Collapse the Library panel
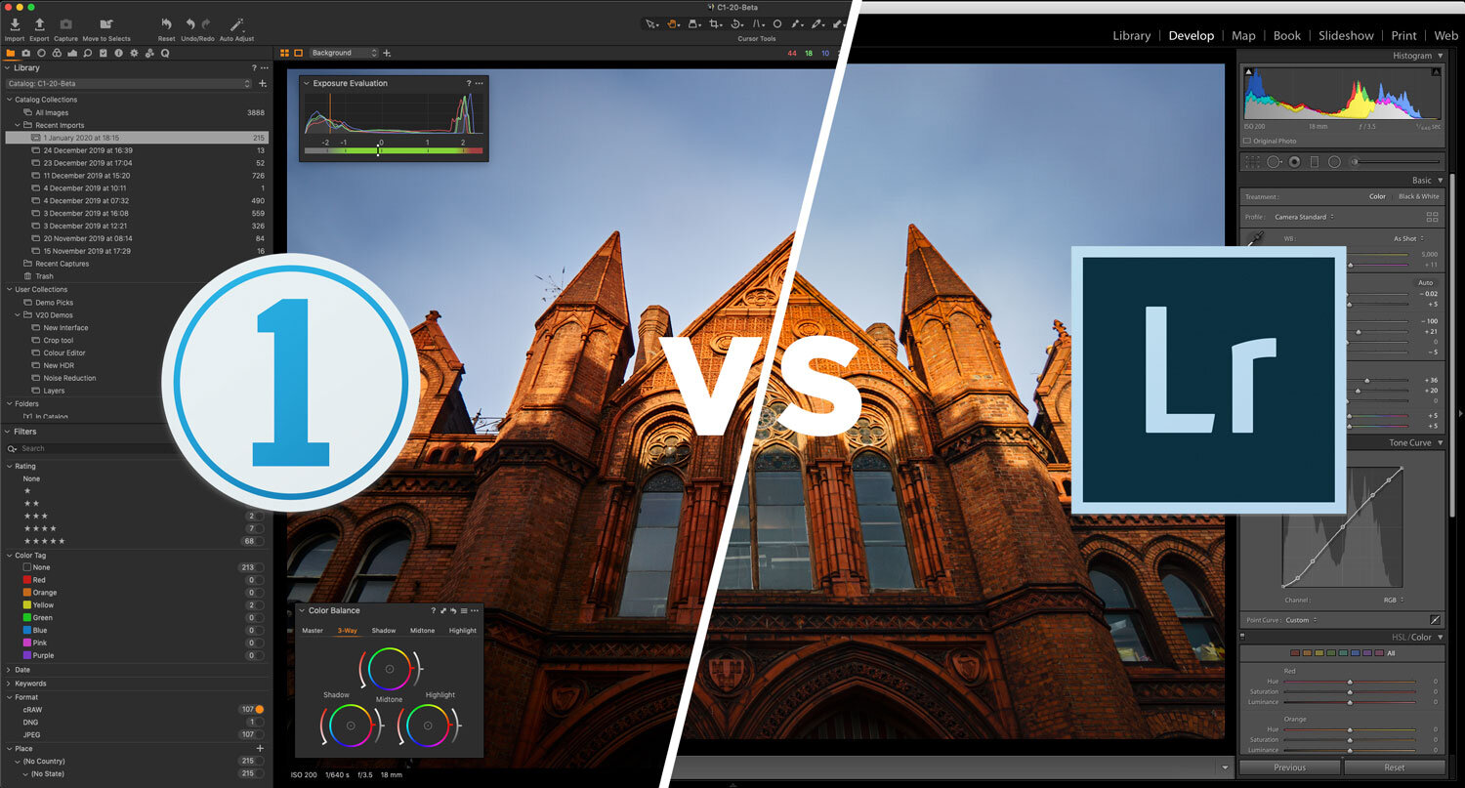 (x=8, y=68)
